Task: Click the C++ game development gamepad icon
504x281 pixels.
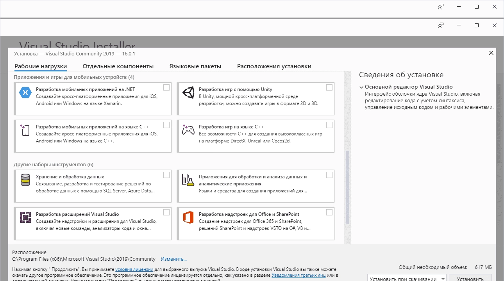Action: [x=188, y=130]
